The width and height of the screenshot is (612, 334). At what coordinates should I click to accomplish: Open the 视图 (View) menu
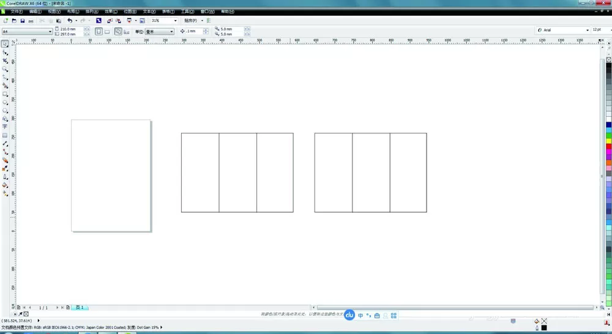pos(54,12)
